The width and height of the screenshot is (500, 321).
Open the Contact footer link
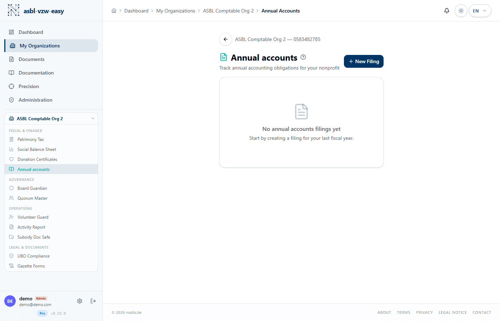(482, 312)
